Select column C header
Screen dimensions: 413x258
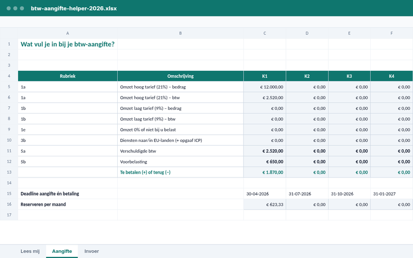(x=265, y=33)
